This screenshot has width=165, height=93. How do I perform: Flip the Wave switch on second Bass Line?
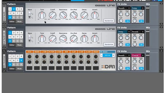(x=30, y=38)
